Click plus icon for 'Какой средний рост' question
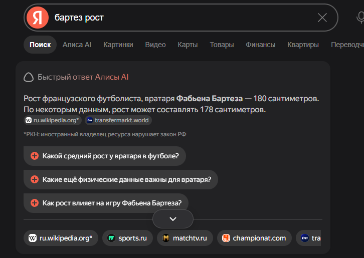Image resolution: width=364 pixels, height=258 pixels. click(35, 156)
